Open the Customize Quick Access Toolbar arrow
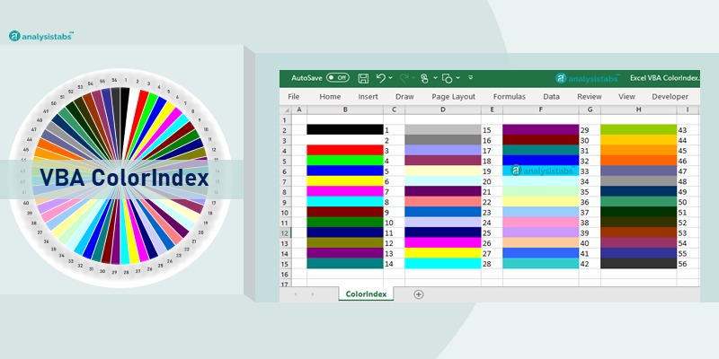719x359 pixels. tap(470, 78)
